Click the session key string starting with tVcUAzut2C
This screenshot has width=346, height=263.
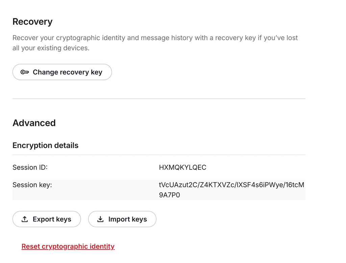click(x=231, y=185)
